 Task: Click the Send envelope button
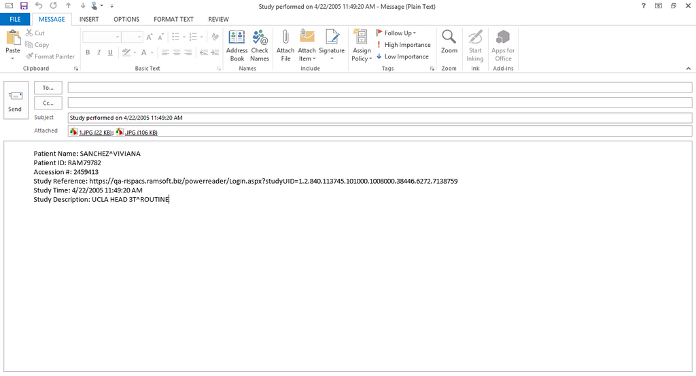coord(15,100)
